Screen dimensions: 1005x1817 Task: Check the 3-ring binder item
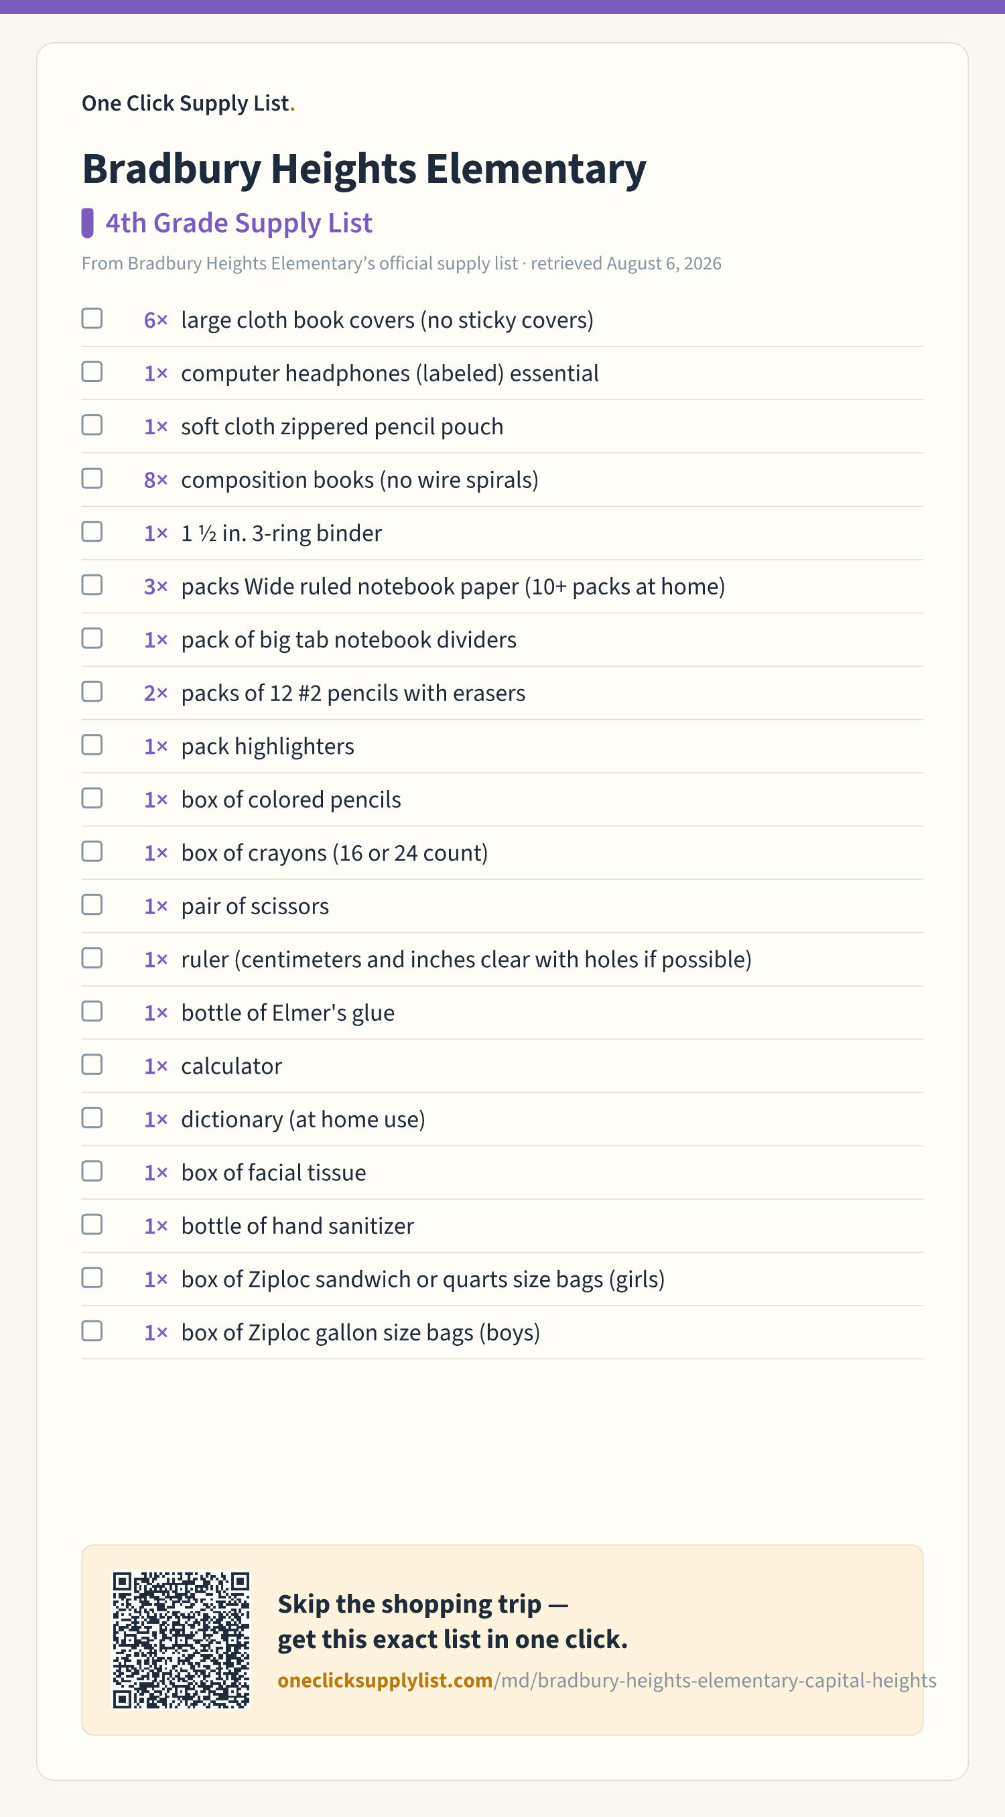click(92, 532)
